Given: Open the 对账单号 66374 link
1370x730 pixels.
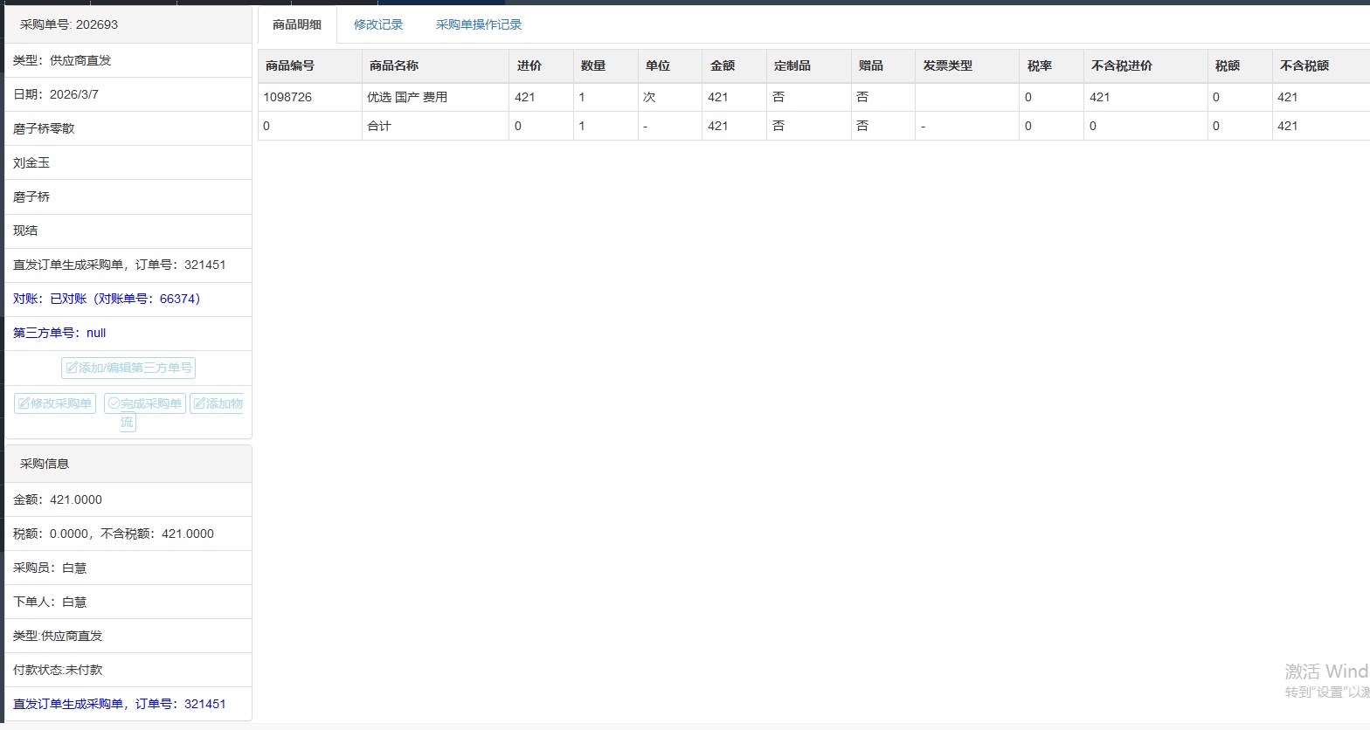Looking at the screenshot, I should pos(107,299).
